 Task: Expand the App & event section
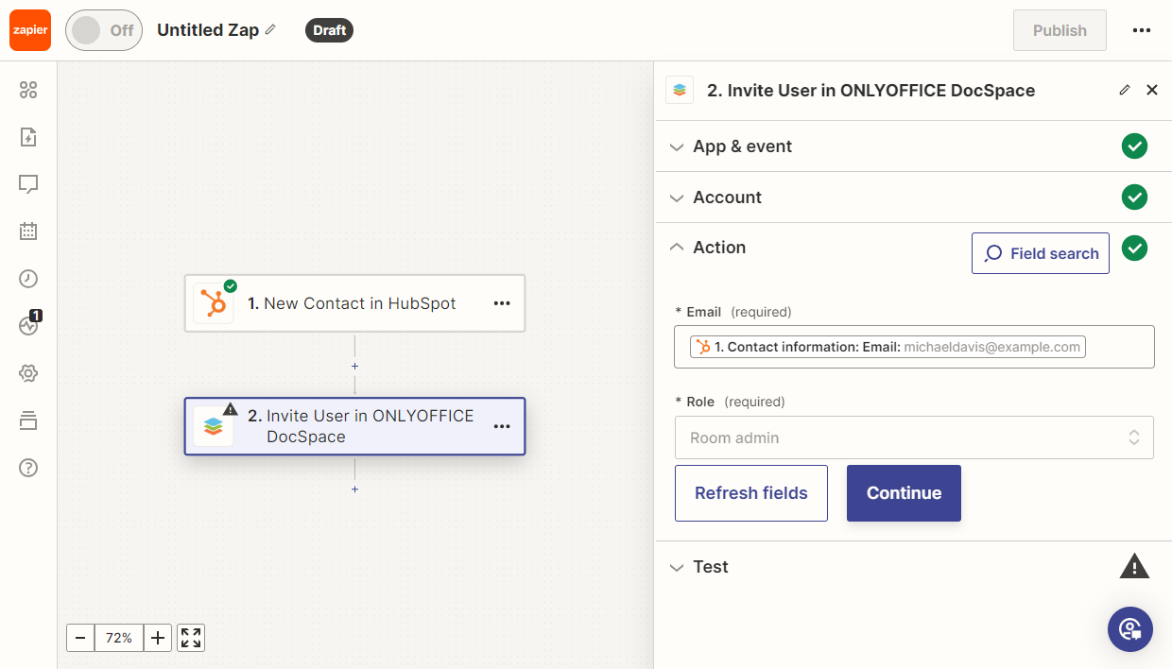pos(743,146)
